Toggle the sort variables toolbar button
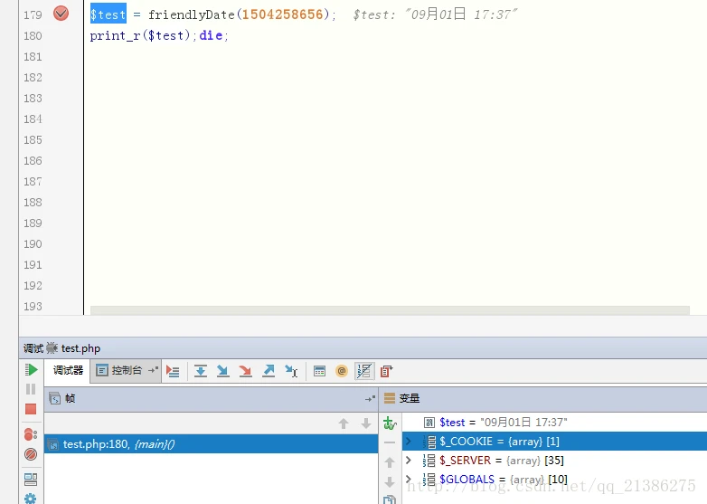Viewport: 707px width, 504px height. (363, 371)
